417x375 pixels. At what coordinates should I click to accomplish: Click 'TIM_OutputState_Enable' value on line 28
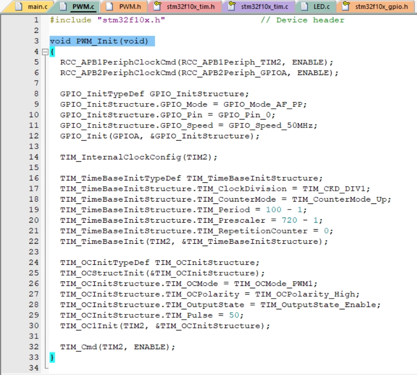tap(318, 305)
